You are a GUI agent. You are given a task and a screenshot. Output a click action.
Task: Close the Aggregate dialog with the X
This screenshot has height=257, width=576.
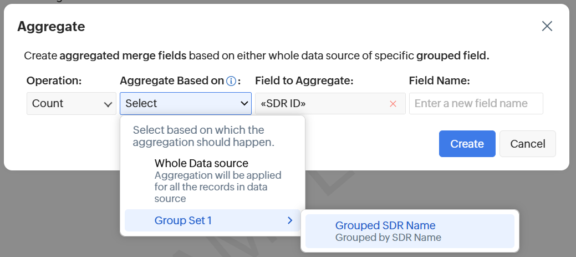[547, 26]
